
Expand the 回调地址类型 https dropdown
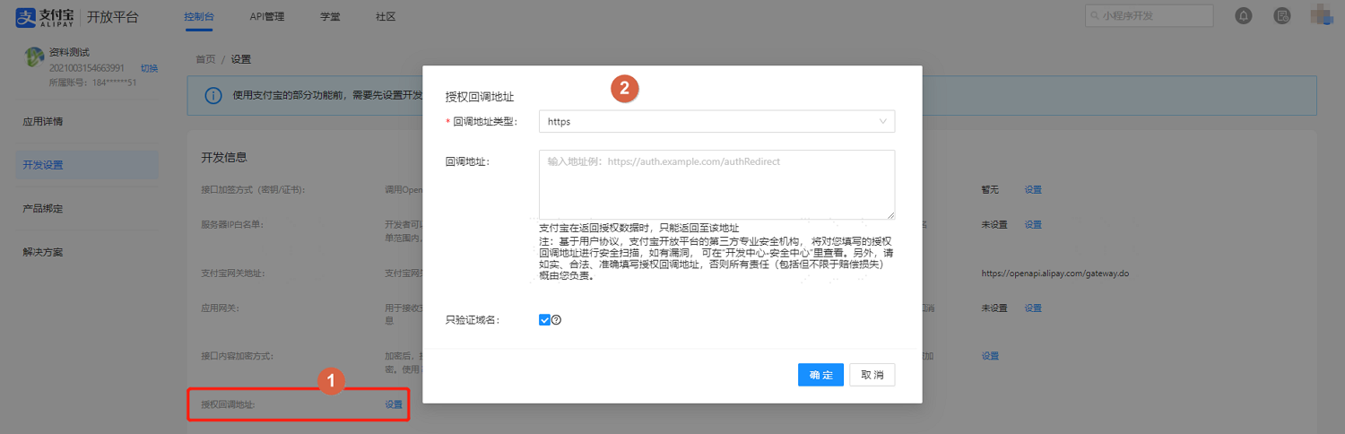click(x=716, y=121)
